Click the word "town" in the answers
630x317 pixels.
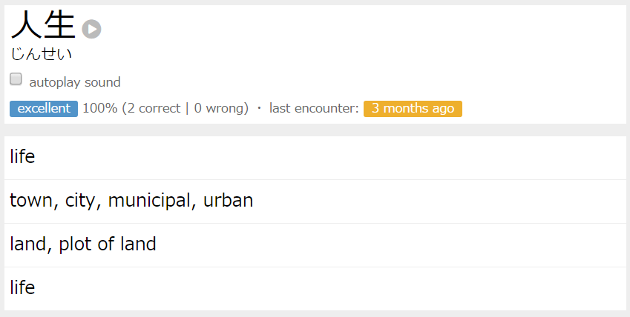(31, 201)
